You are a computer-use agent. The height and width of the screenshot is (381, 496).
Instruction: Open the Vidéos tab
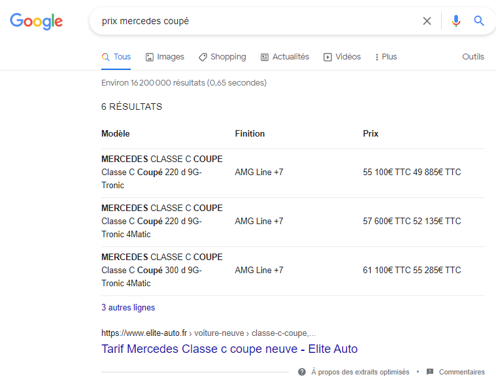pyautogui.click(x=342, y=57)
